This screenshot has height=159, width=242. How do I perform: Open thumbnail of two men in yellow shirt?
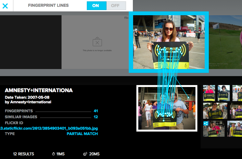[234, 129]
